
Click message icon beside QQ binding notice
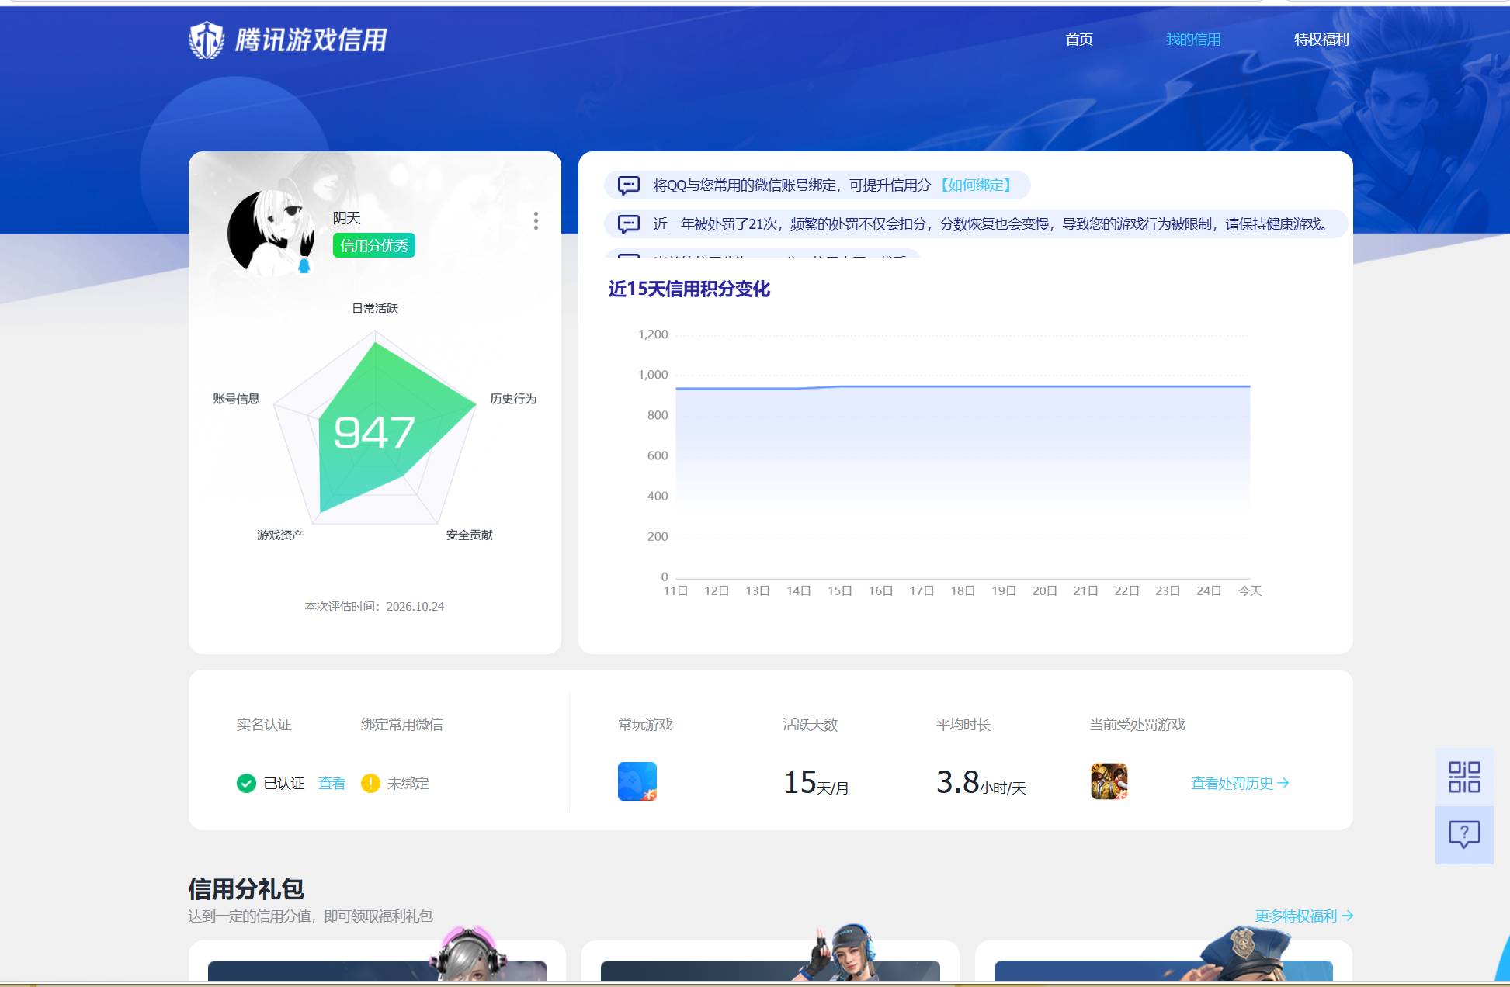tap(628, 185)
